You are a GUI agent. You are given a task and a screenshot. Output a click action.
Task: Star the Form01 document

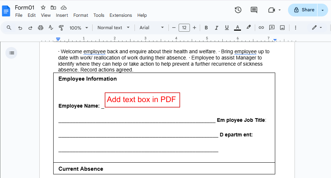coord(43,8)
